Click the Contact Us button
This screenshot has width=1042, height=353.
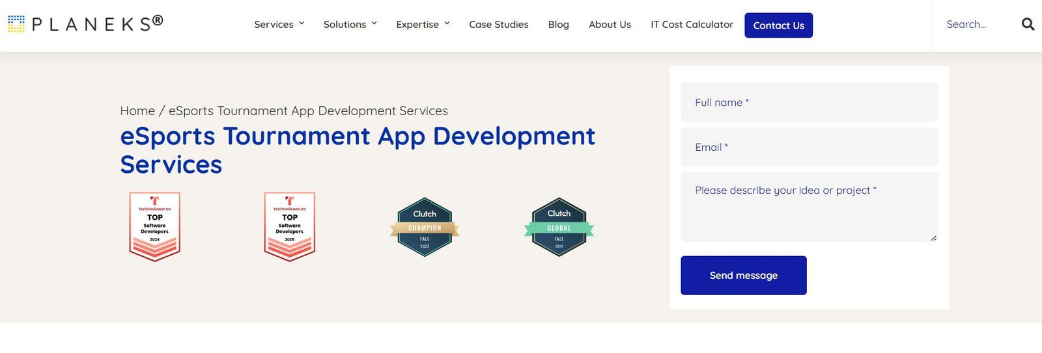coord(779,25)
